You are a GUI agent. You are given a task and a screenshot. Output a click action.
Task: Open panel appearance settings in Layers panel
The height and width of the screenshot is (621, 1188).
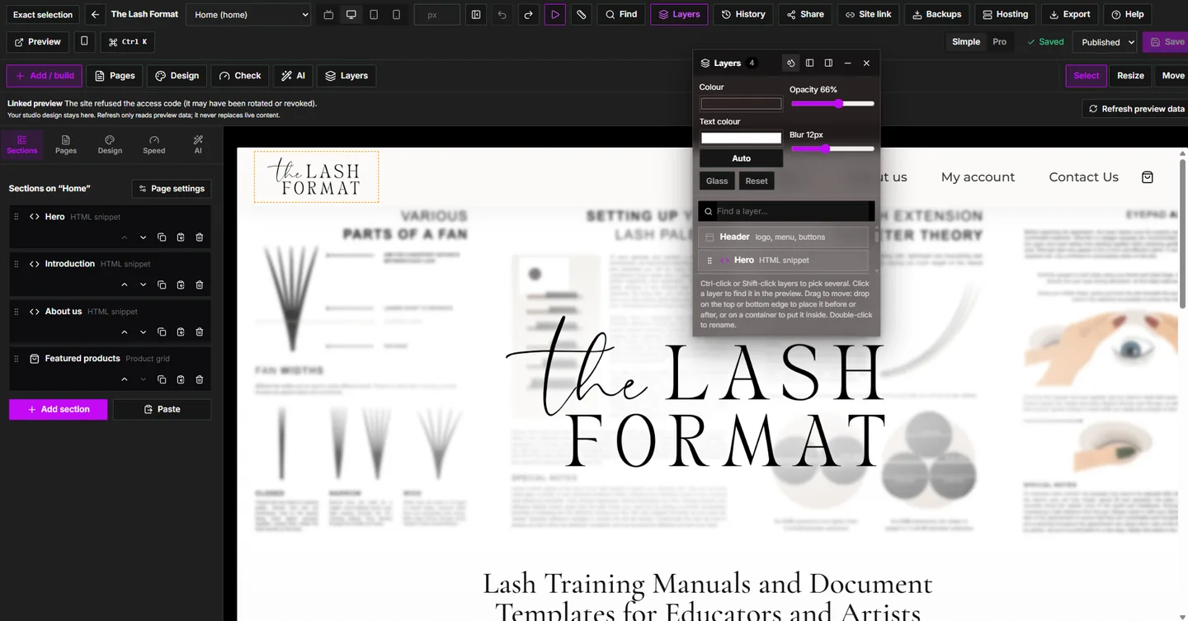pyautogui.click(x=791, y=63)
